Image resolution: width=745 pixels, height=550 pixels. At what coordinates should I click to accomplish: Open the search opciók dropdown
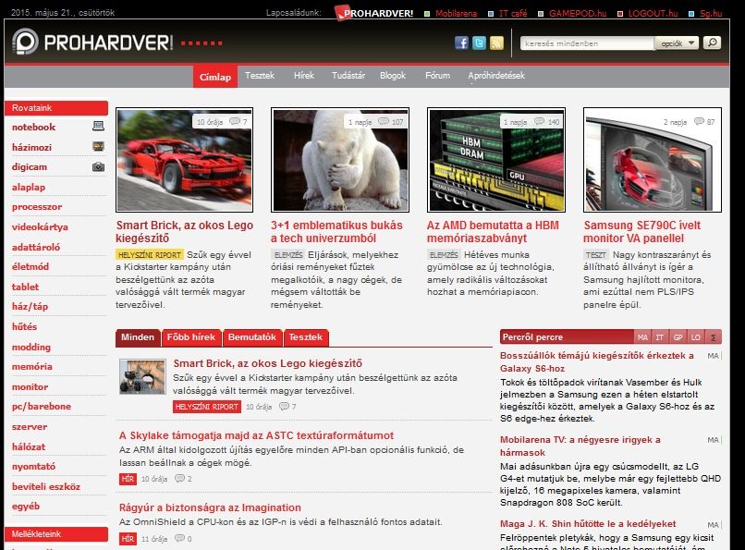pos(677,43)
